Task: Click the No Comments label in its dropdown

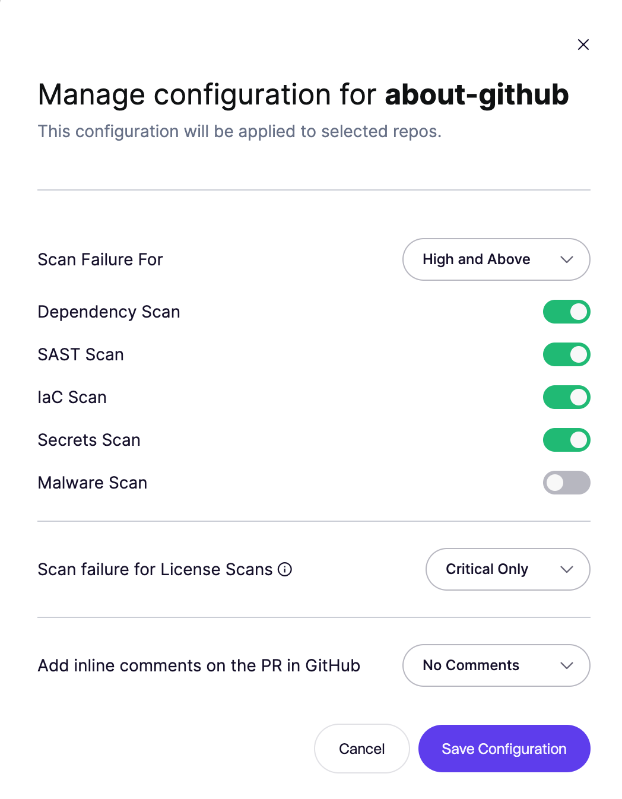Action: 471,665
